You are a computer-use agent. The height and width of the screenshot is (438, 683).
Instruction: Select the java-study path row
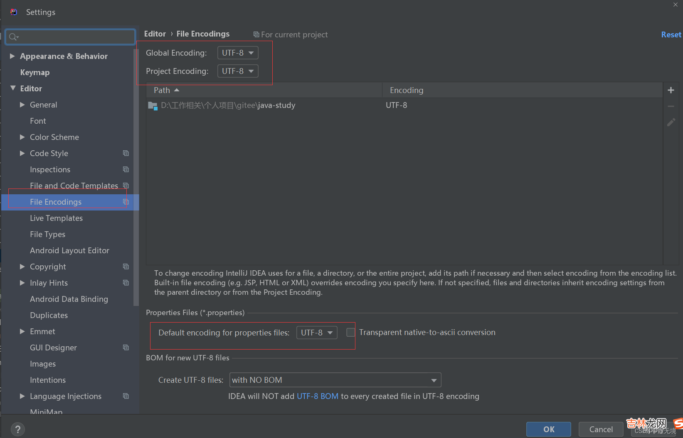point(404,105)
